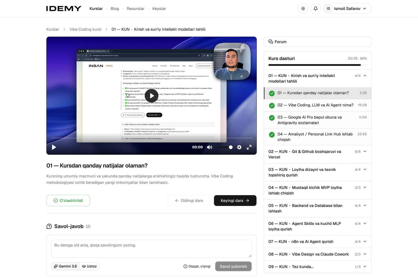418x278 pixels.
Task: Open the notifications bell
Action: click(x=316, y=9)
